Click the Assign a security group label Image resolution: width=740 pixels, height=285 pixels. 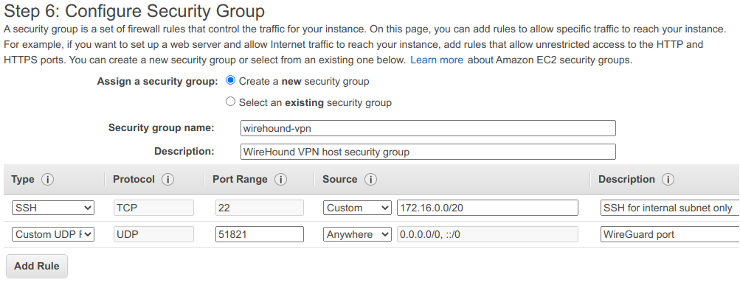(157, 81)
